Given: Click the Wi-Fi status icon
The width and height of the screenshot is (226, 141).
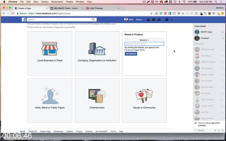Looking at the screenshot, I should [x=184, y=2].
